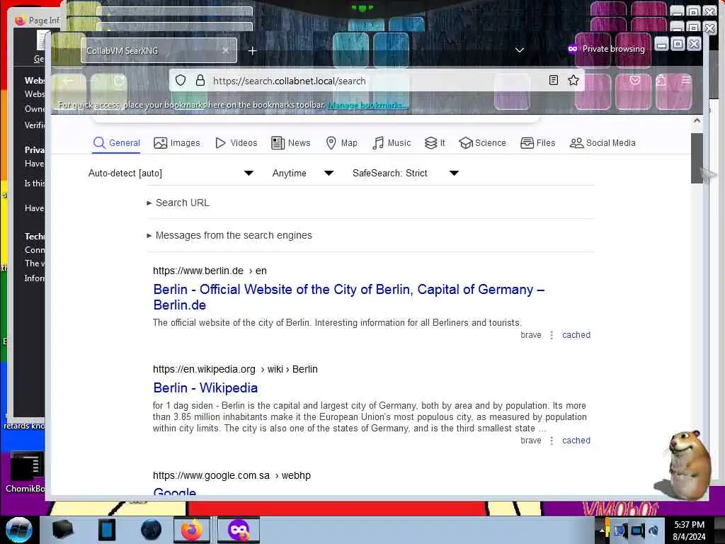Click the page scroll-up arrow
This screenshot has height=544, width=725.
coord(697,120)
